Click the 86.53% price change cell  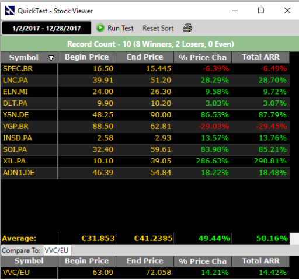pos(215,115)
